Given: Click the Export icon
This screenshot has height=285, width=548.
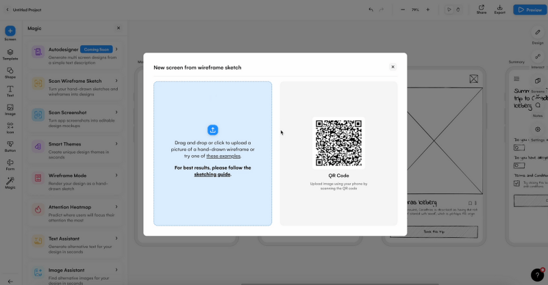Looking at the screenshot, I should point(500,10).
